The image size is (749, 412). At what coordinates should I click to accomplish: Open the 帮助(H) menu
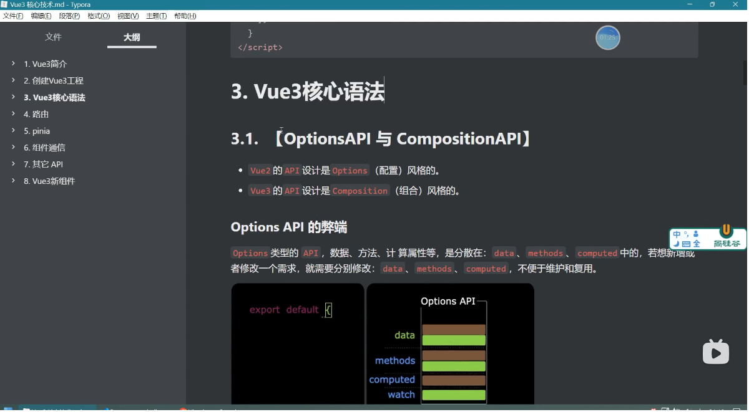coord(185,16)
